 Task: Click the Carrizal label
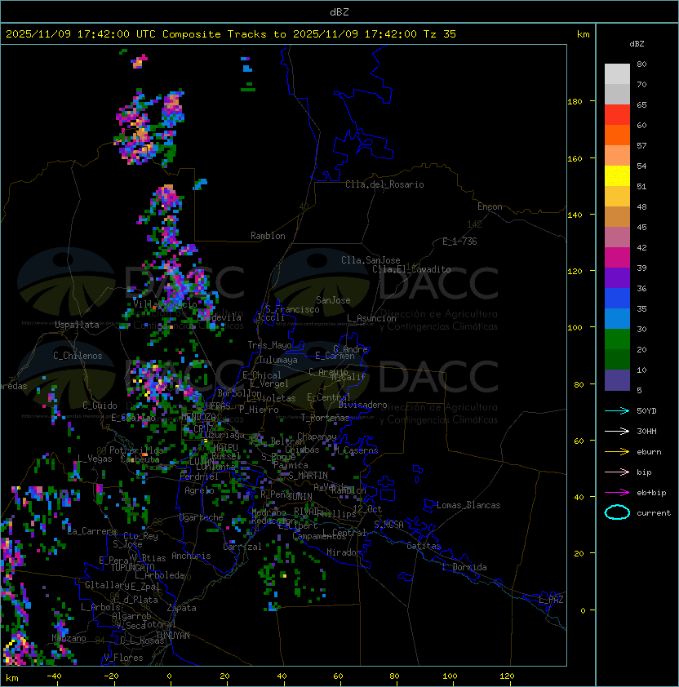coord(242,547)
